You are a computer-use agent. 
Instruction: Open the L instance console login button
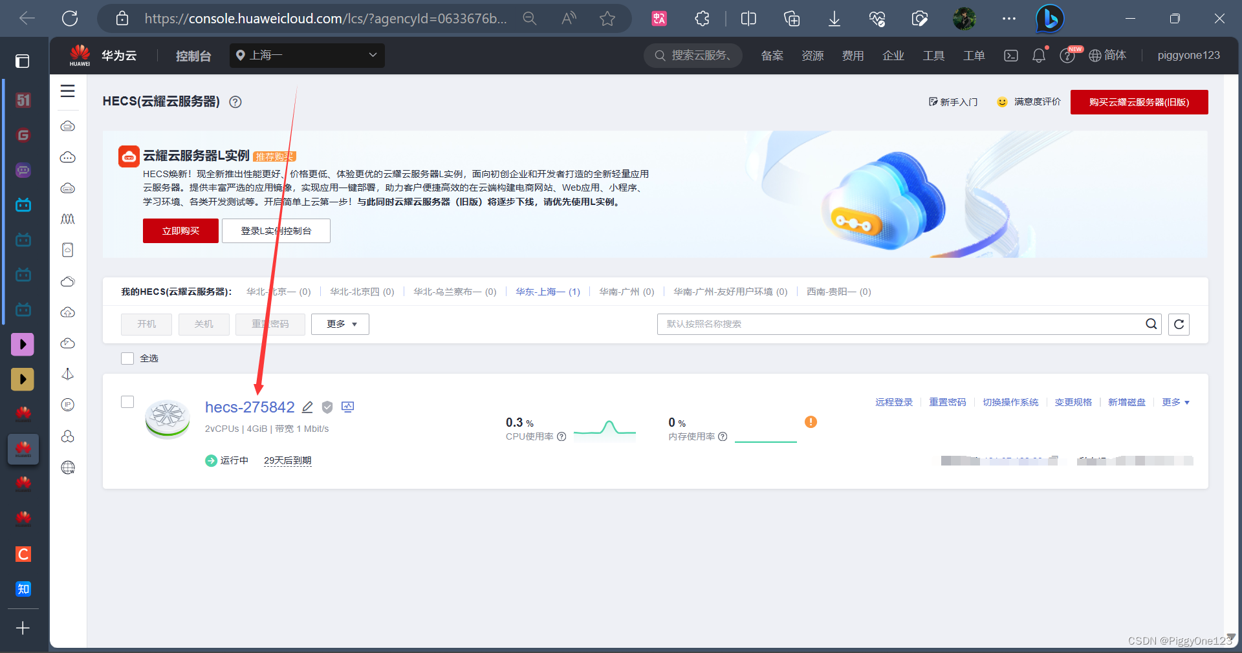click(x=276, y=231)
